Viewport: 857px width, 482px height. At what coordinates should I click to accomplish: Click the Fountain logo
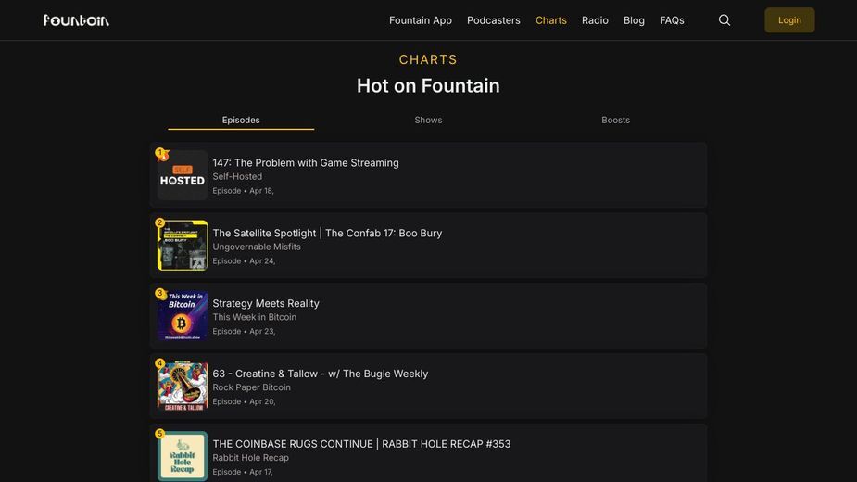tap(76, 20)
